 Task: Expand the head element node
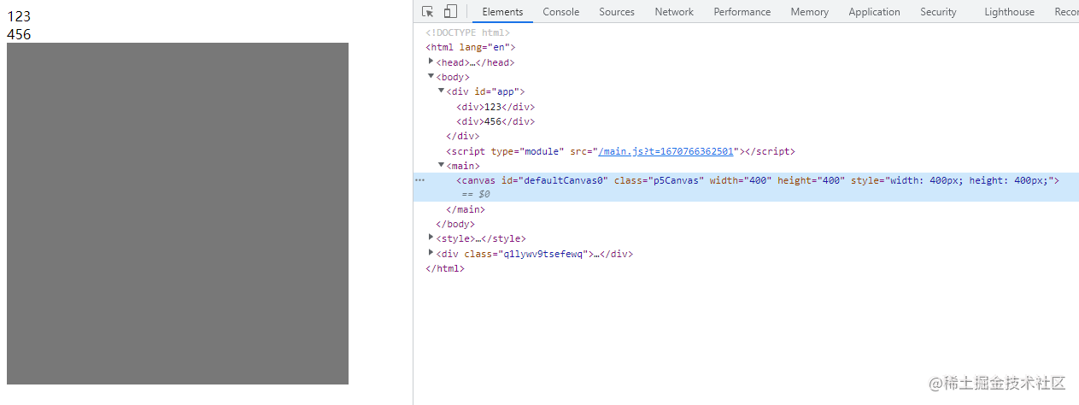click(x=431, y=62)
